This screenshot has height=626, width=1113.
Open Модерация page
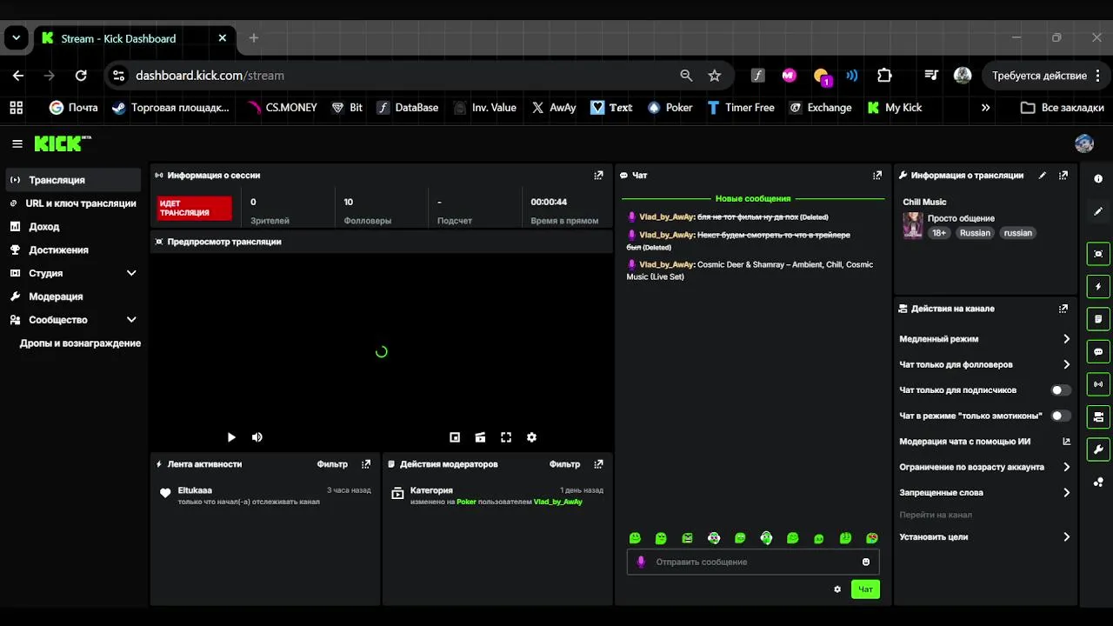click(x=74, y=296)
